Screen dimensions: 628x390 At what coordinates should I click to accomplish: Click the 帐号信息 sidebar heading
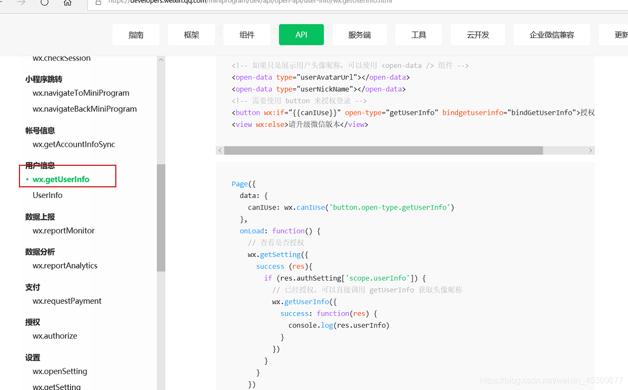40,131
